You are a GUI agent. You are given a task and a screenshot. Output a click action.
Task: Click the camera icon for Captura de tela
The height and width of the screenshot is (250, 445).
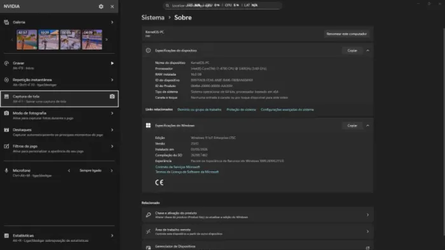112,96
